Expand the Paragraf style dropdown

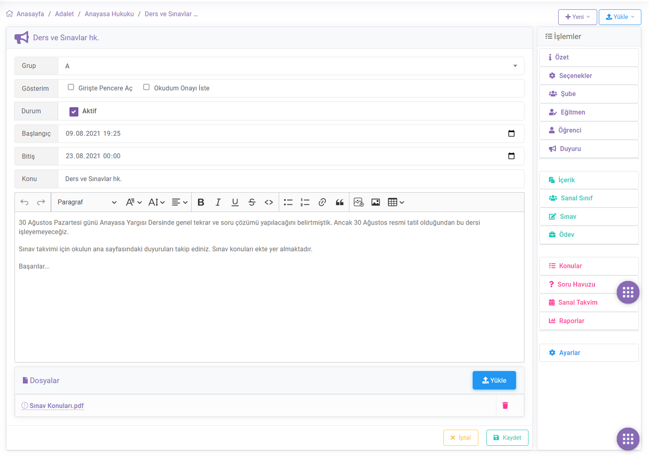pyautogui.click(x=87, y=202)
